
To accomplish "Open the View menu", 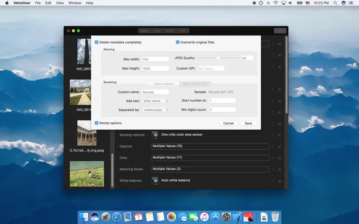I will pos(60,3).
